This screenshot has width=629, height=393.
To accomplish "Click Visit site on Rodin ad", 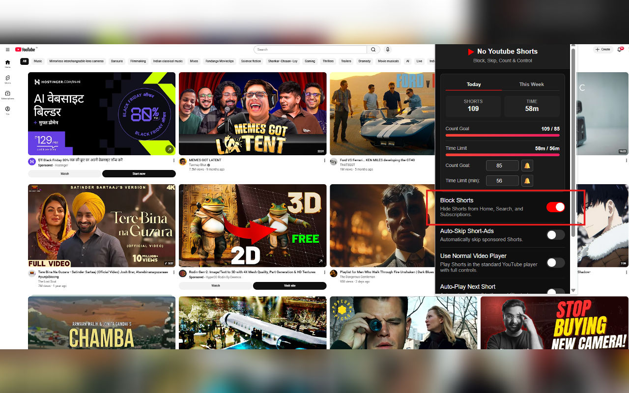I will 289,285.
